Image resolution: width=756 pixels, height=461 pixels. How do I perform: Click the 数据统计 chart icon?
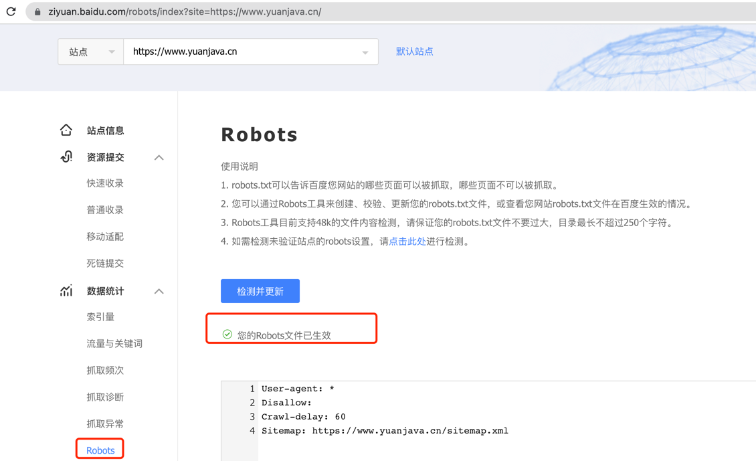66,290
